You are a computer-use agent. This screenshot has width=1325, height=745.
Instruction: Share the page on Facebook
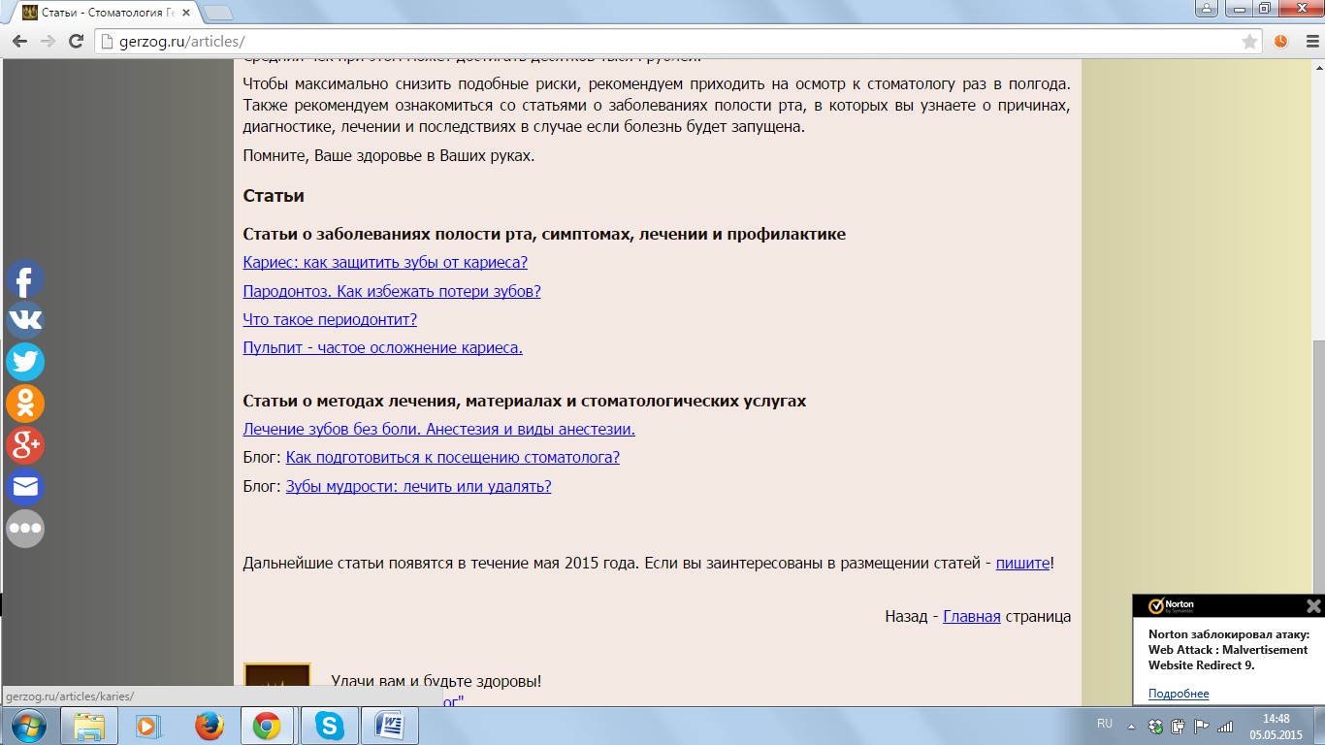[x=25, y=279]
